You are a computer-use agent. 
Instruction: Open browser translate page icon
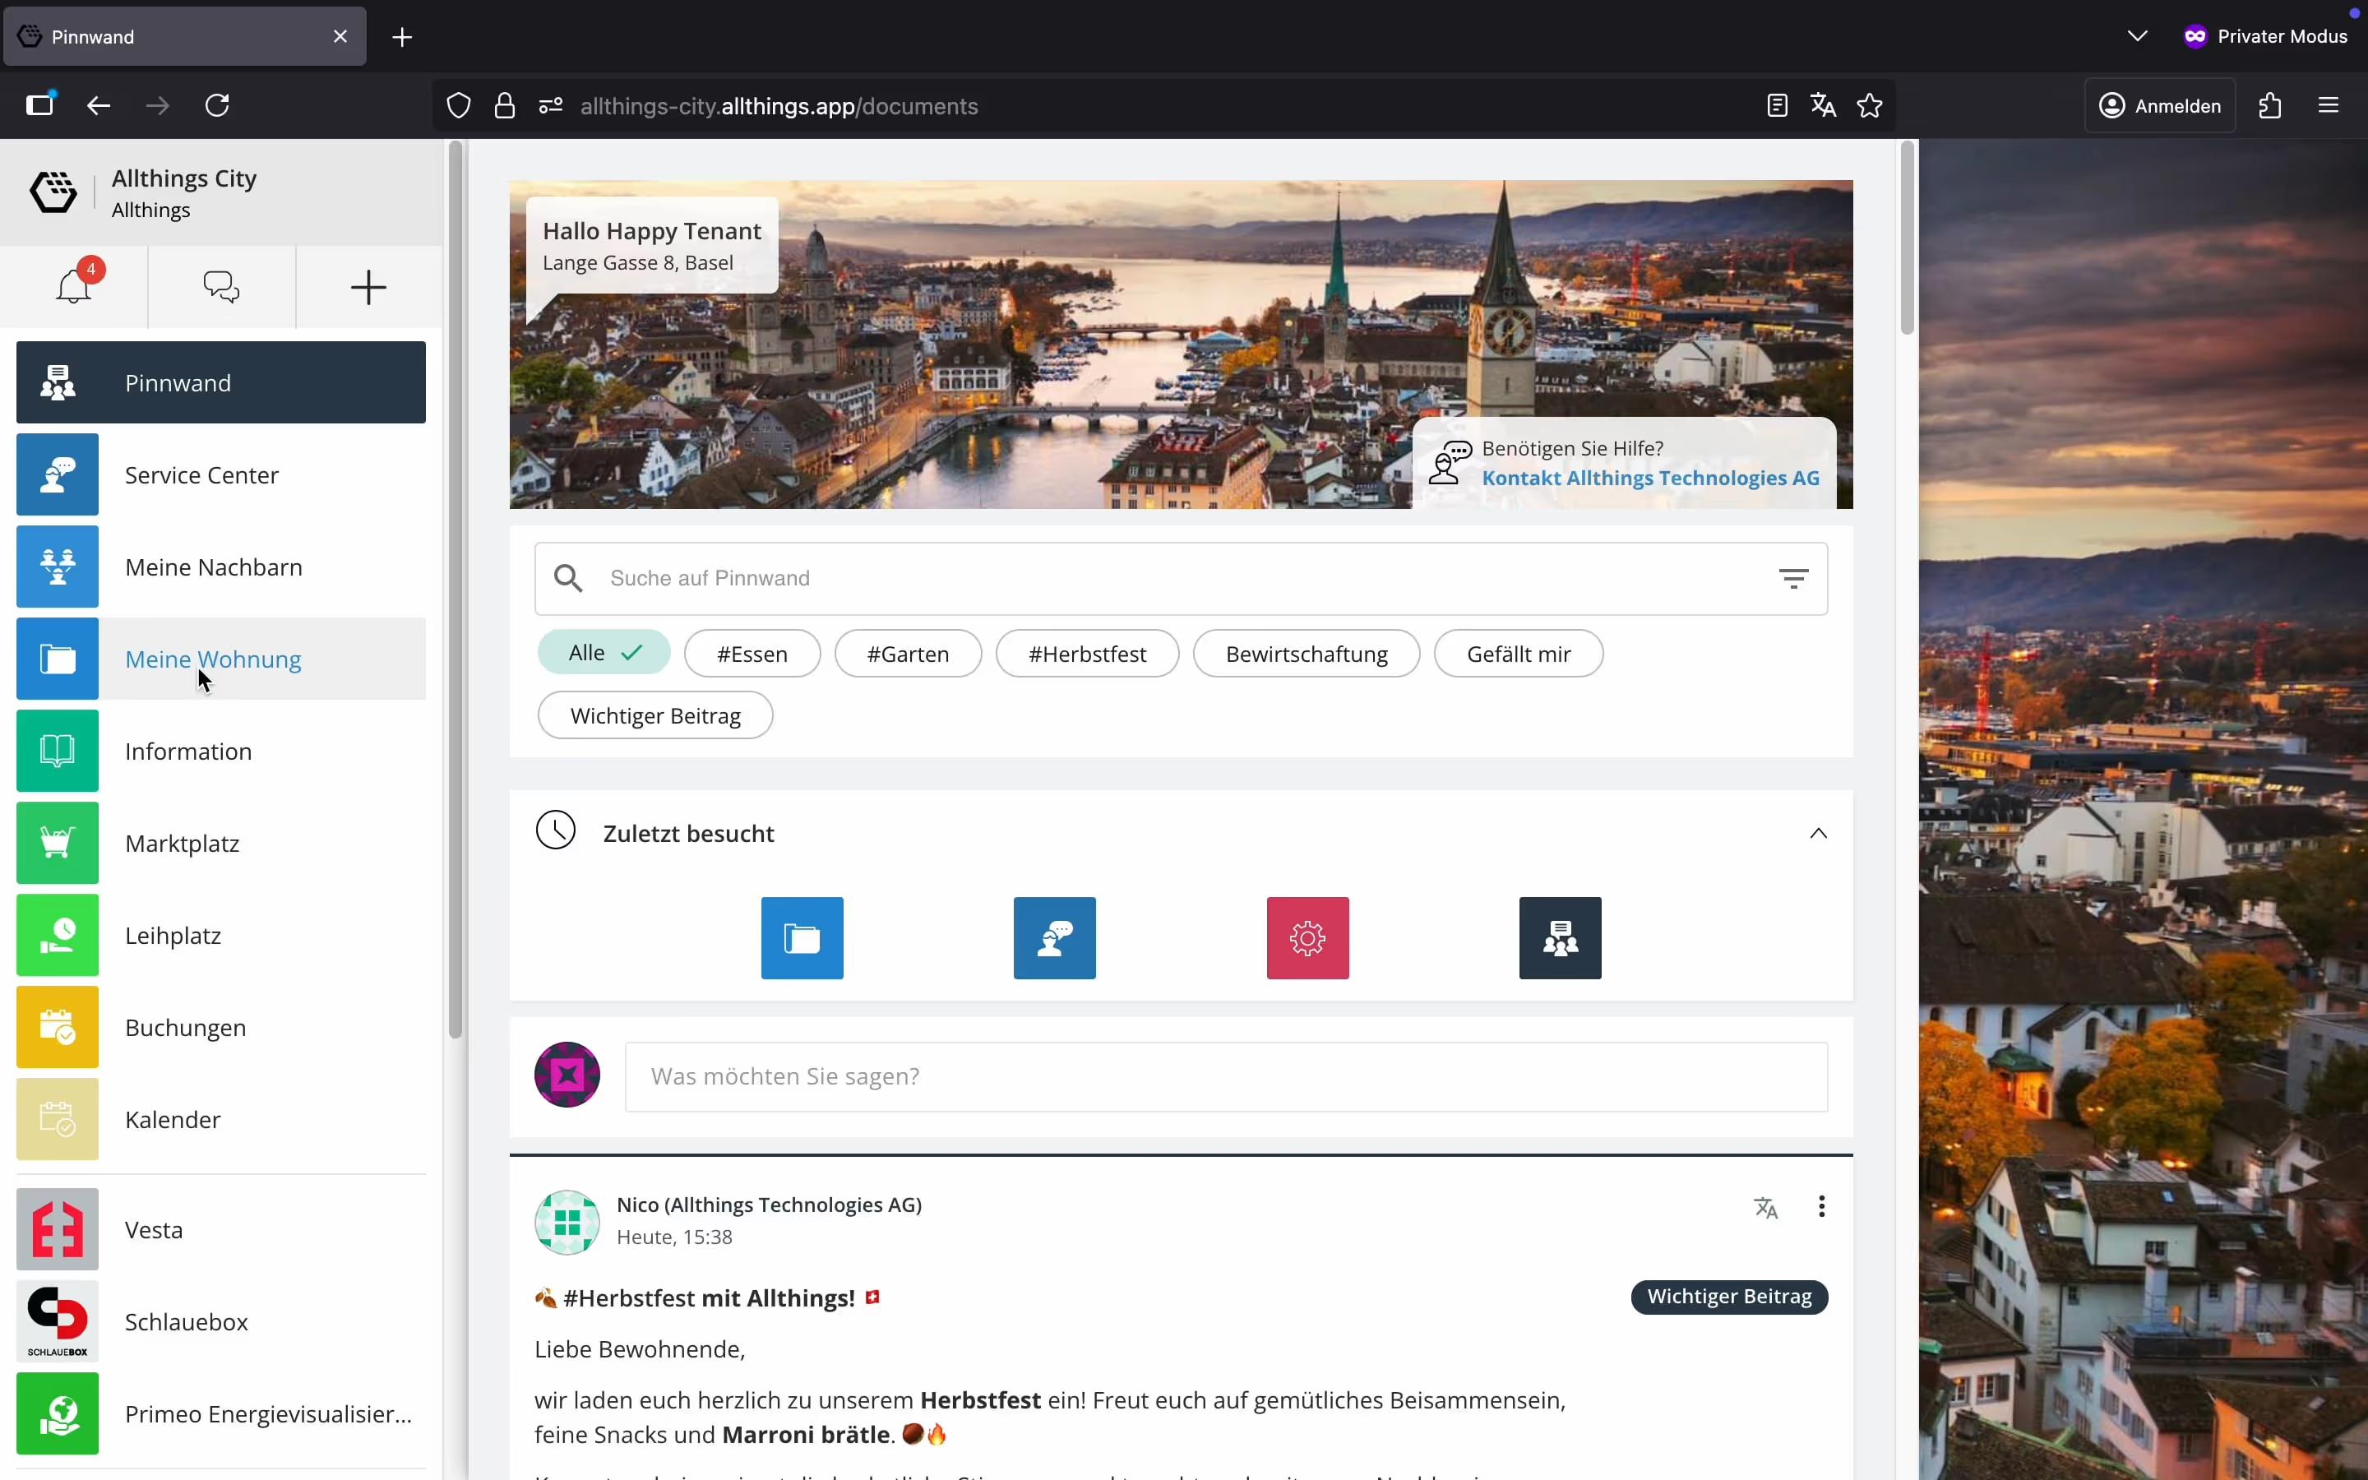point(1823,106)
